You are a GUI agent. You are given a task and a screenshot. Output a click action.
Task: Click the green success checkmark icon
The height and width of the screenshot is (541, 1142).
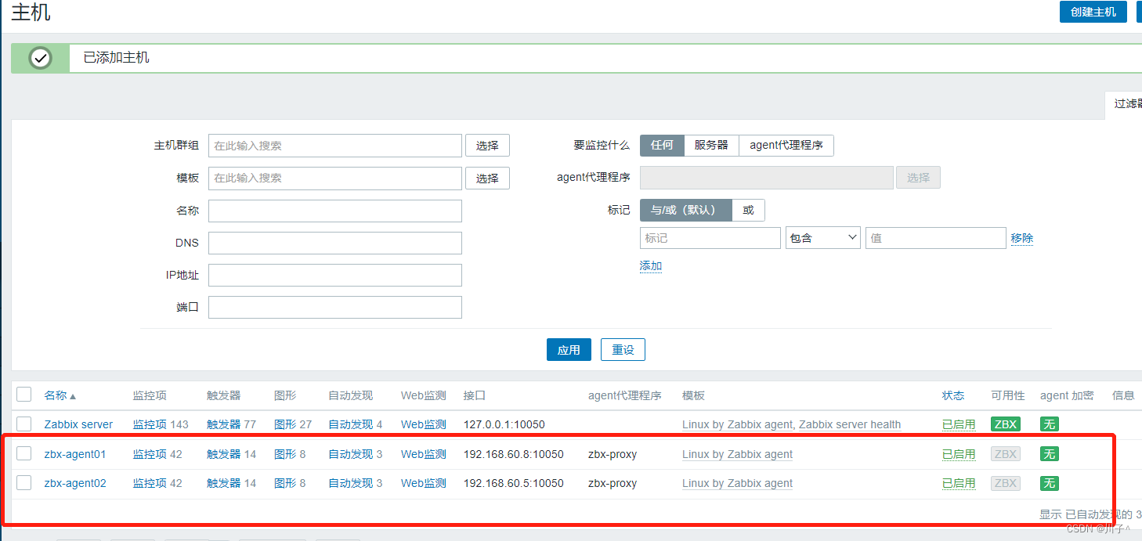tap(40, 58)
